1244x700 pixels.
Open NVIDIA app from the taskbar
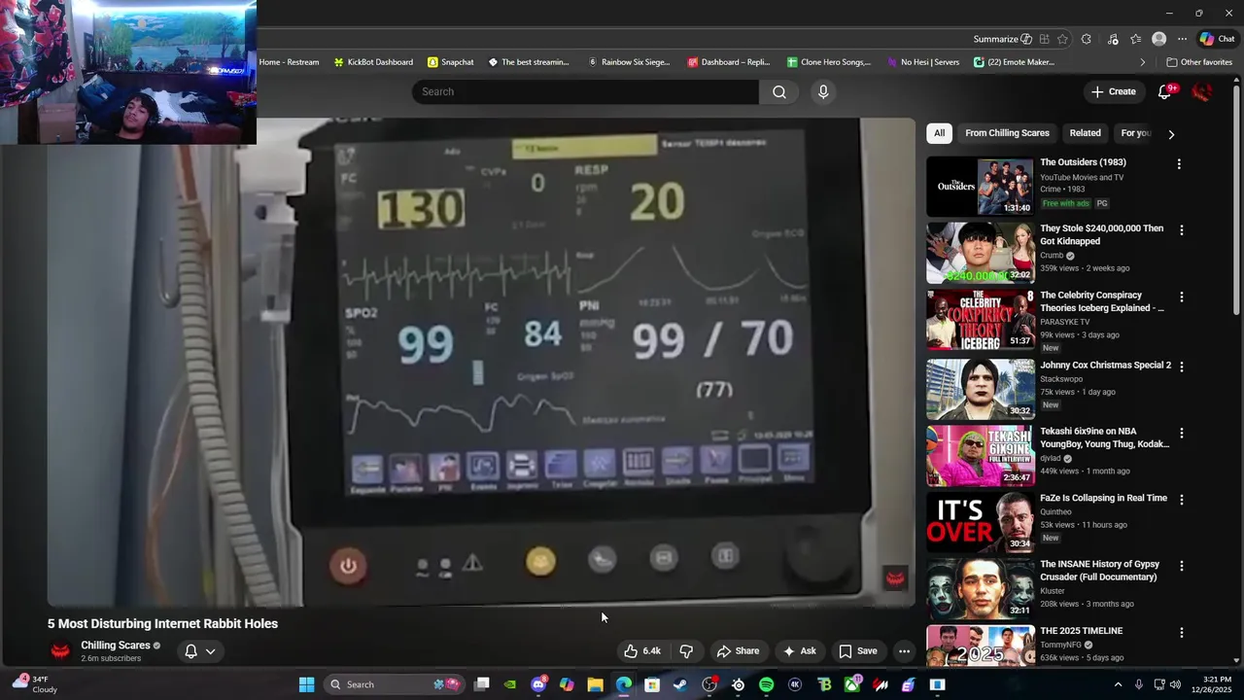(510, 684)
